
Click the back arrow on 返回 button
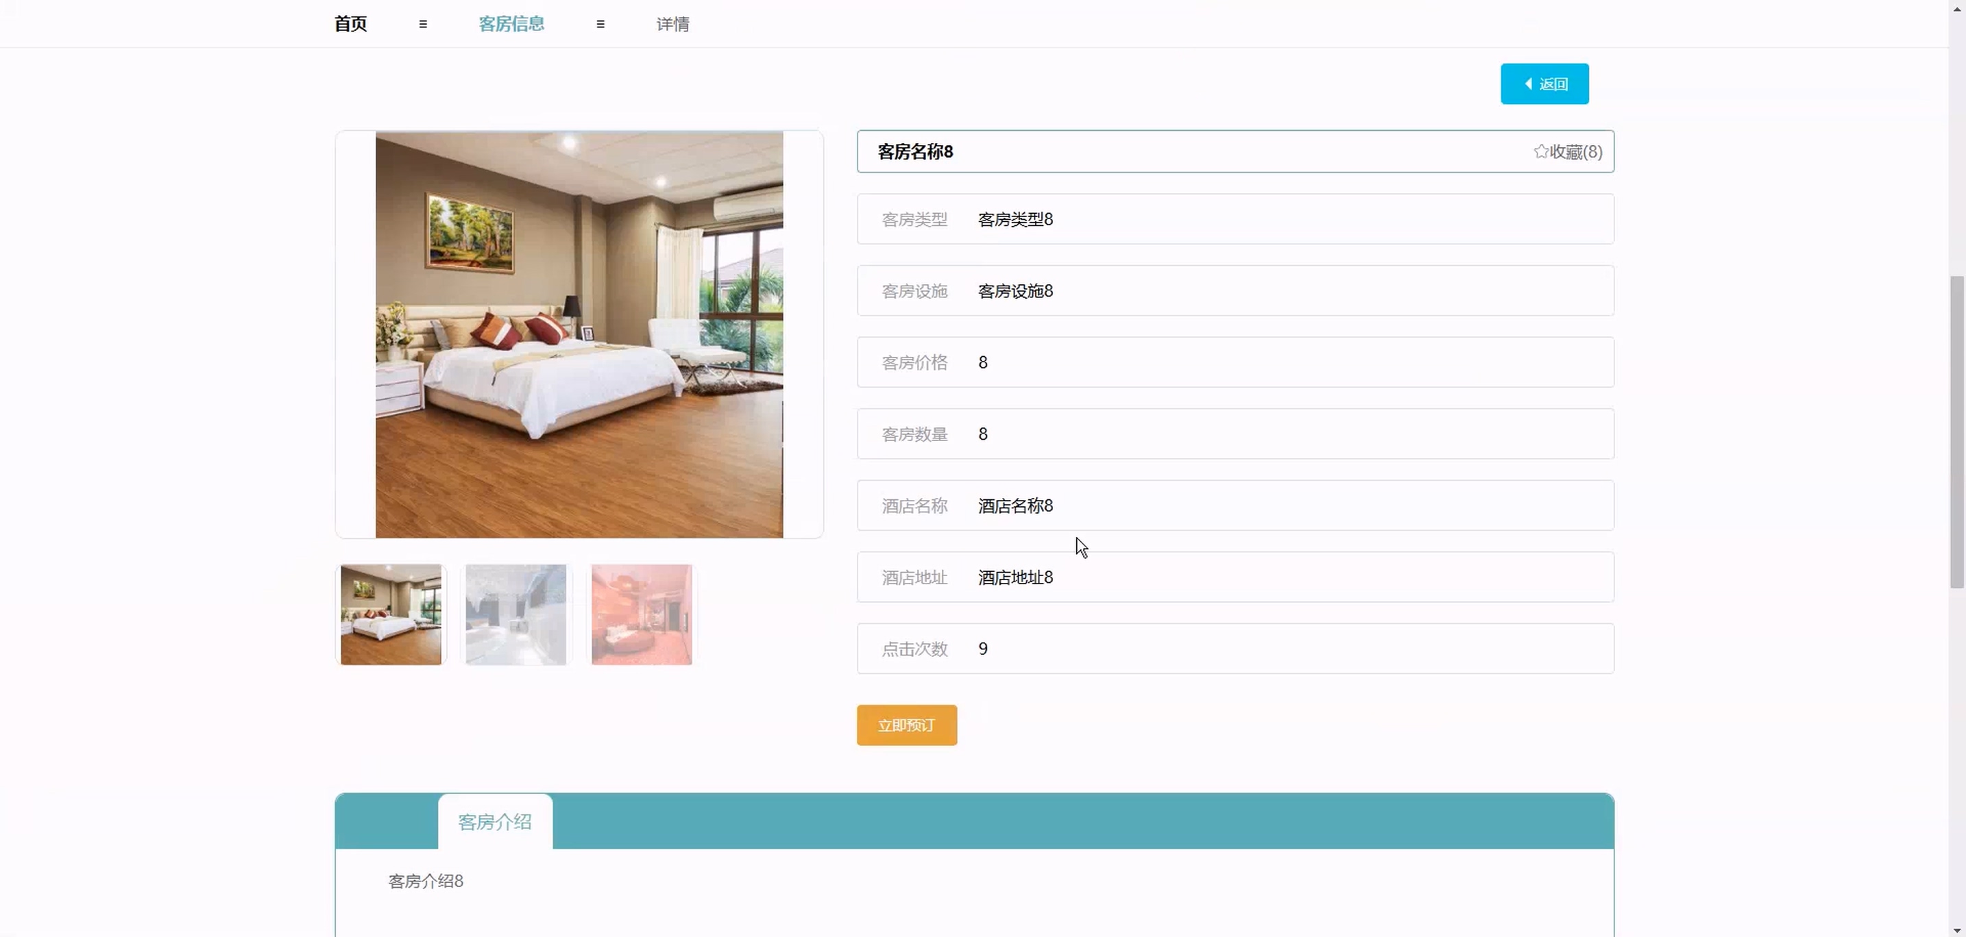click(1528, 84)
